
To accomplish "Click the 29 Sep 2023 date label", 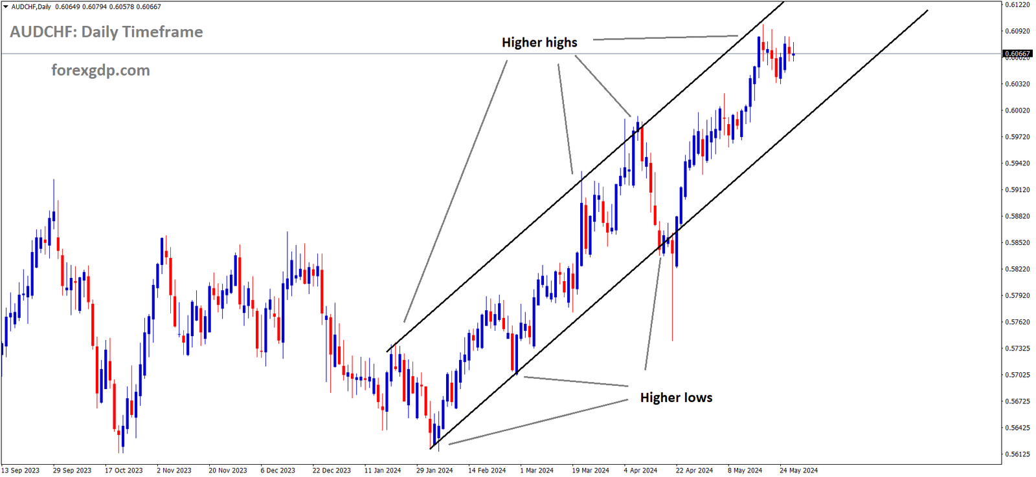I will [x=72, y=471].
